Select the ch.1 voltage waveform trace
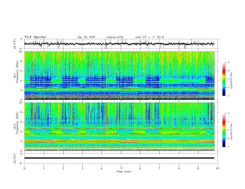245x189 pixels. [x=119, y=44]
